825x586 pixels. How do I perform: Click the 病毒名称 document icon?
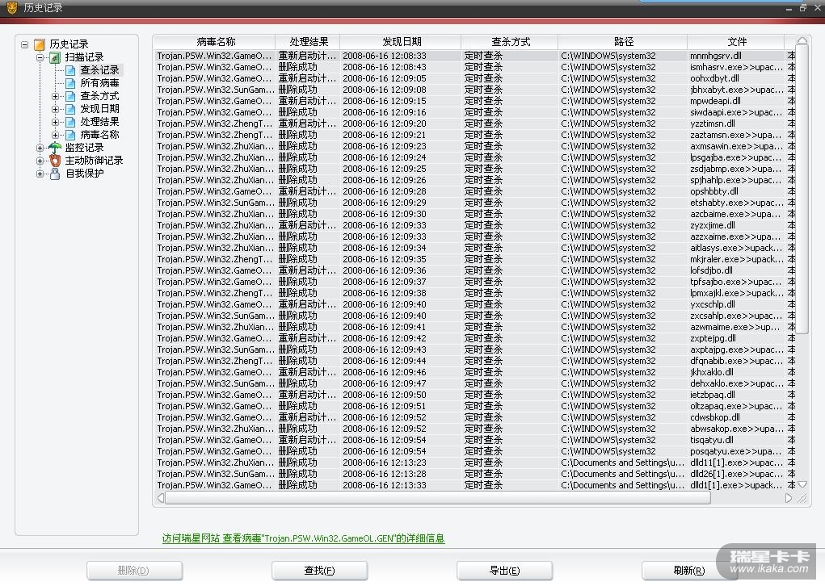70,135
